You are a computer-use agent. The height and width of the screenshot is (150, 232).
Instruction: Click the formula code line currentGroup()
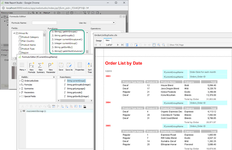click(36, 111)
